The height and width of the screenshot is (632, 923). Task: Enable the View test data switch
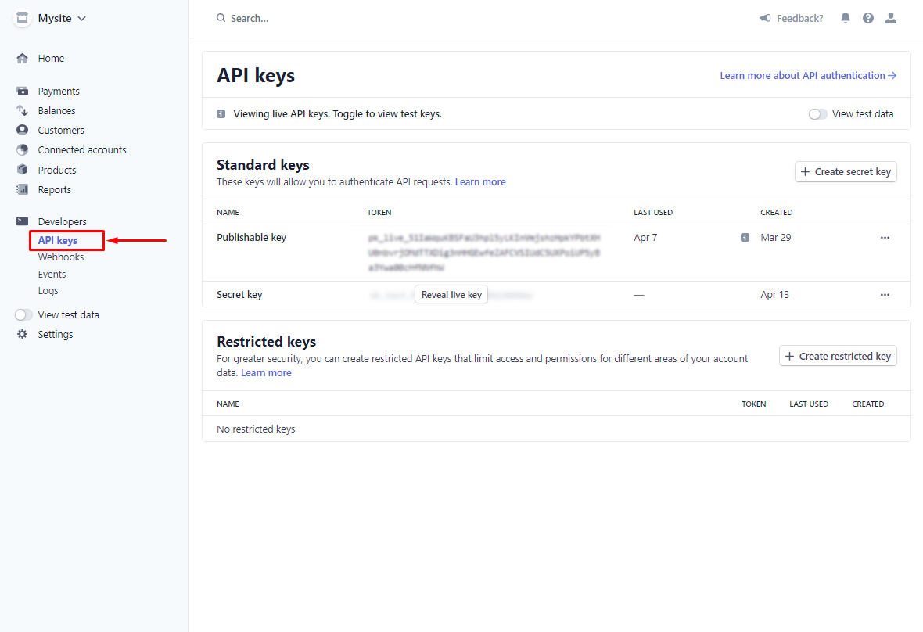point(817,113)
